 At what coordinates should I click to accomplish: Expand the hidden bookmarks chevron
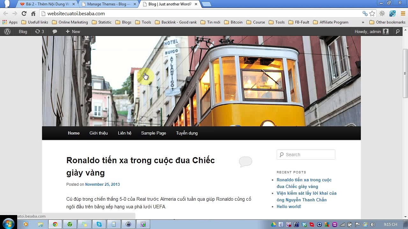tap(363, 22)
